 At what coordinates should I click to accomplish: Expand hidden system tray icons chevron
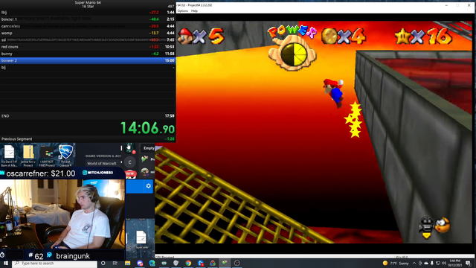414,263
